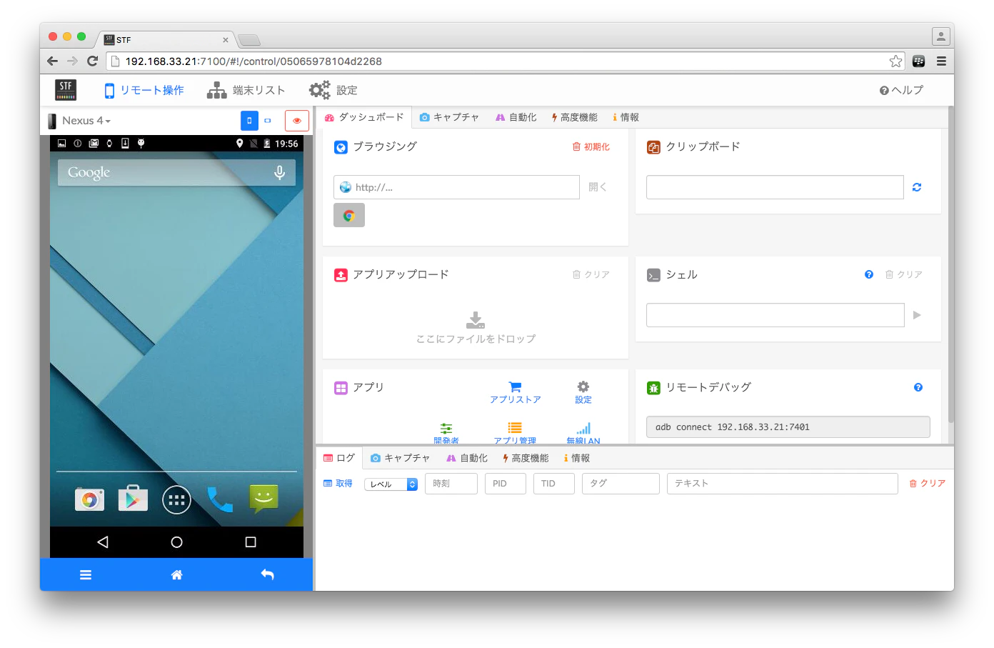Open the app drawer on device
994x648 pixels.
(176, 499)
